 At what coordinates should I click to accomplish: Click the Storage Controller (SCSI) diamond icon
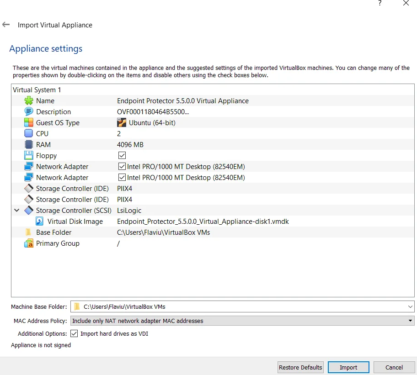28,211
